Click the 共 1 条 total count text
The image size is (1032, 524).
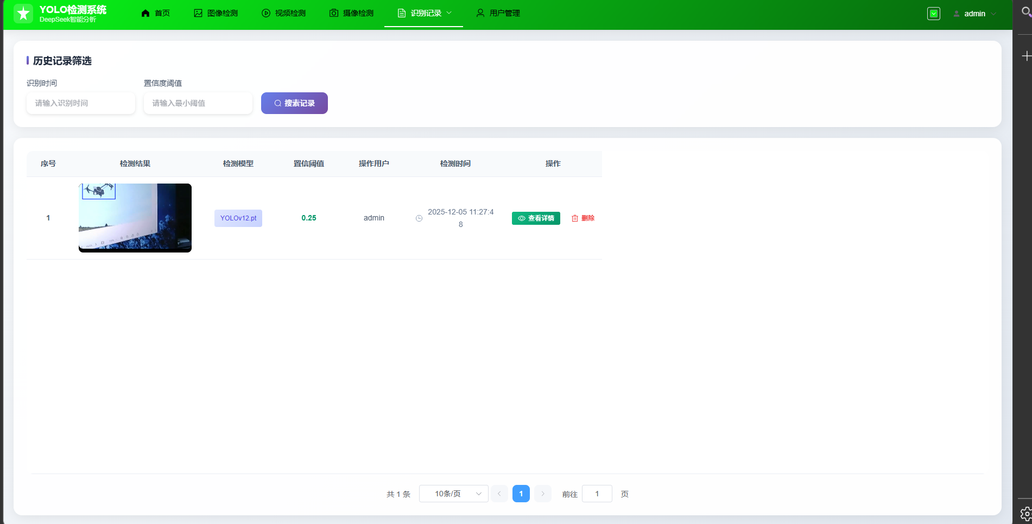pyautogui.click(x=398, y=494)
